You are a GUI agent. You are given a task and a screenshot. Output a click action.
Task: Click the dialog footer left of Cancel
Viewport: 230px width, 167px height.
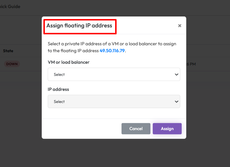pos(82,129)
